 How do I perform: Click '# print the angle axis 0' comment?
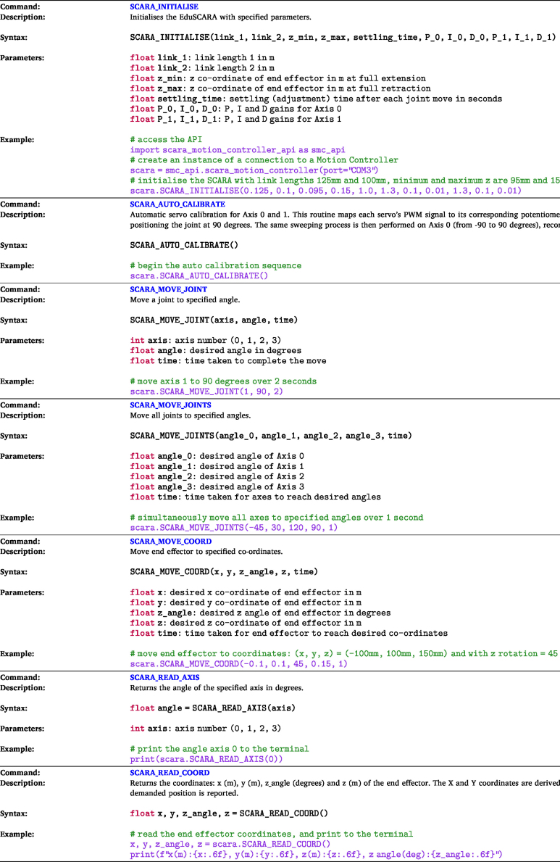pyautogui.click(x=220, y=749)
